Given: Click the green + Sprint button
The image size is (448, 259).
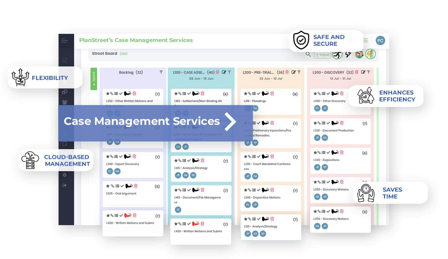Looking at the screenshot, I should [x=94, y=79].
